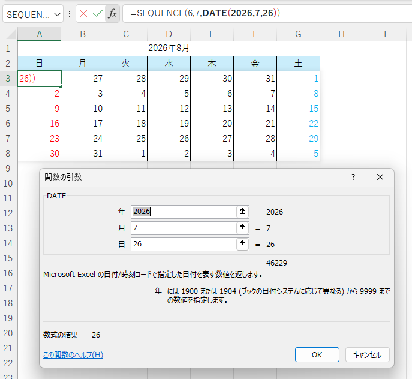Click into the 月 argument field
Viewport: 412px width, 379px height.
pos(184,228)
